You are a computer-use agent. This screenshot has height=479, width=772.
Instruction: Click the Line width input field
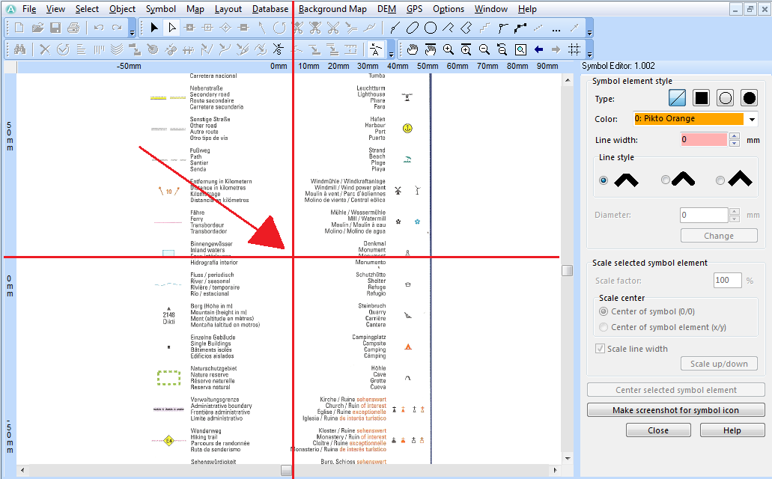tap(704, 139)
